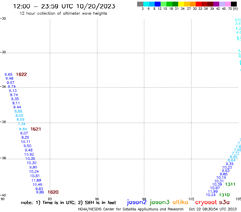
Task: Click the wave height value '9.35'
Action: pos(15,99)
